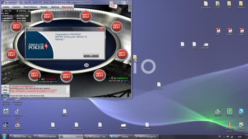
Task: Switch to the Stat tab
Action: coord(5,90)
